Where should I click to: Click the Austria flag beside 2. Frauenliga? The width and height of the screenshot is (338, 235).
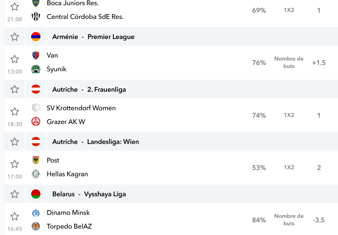36,89
